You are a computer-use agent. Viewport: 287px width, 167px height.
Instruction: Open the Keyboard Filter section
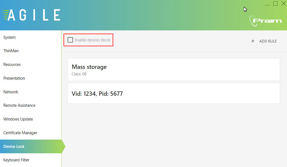point(16,160)
